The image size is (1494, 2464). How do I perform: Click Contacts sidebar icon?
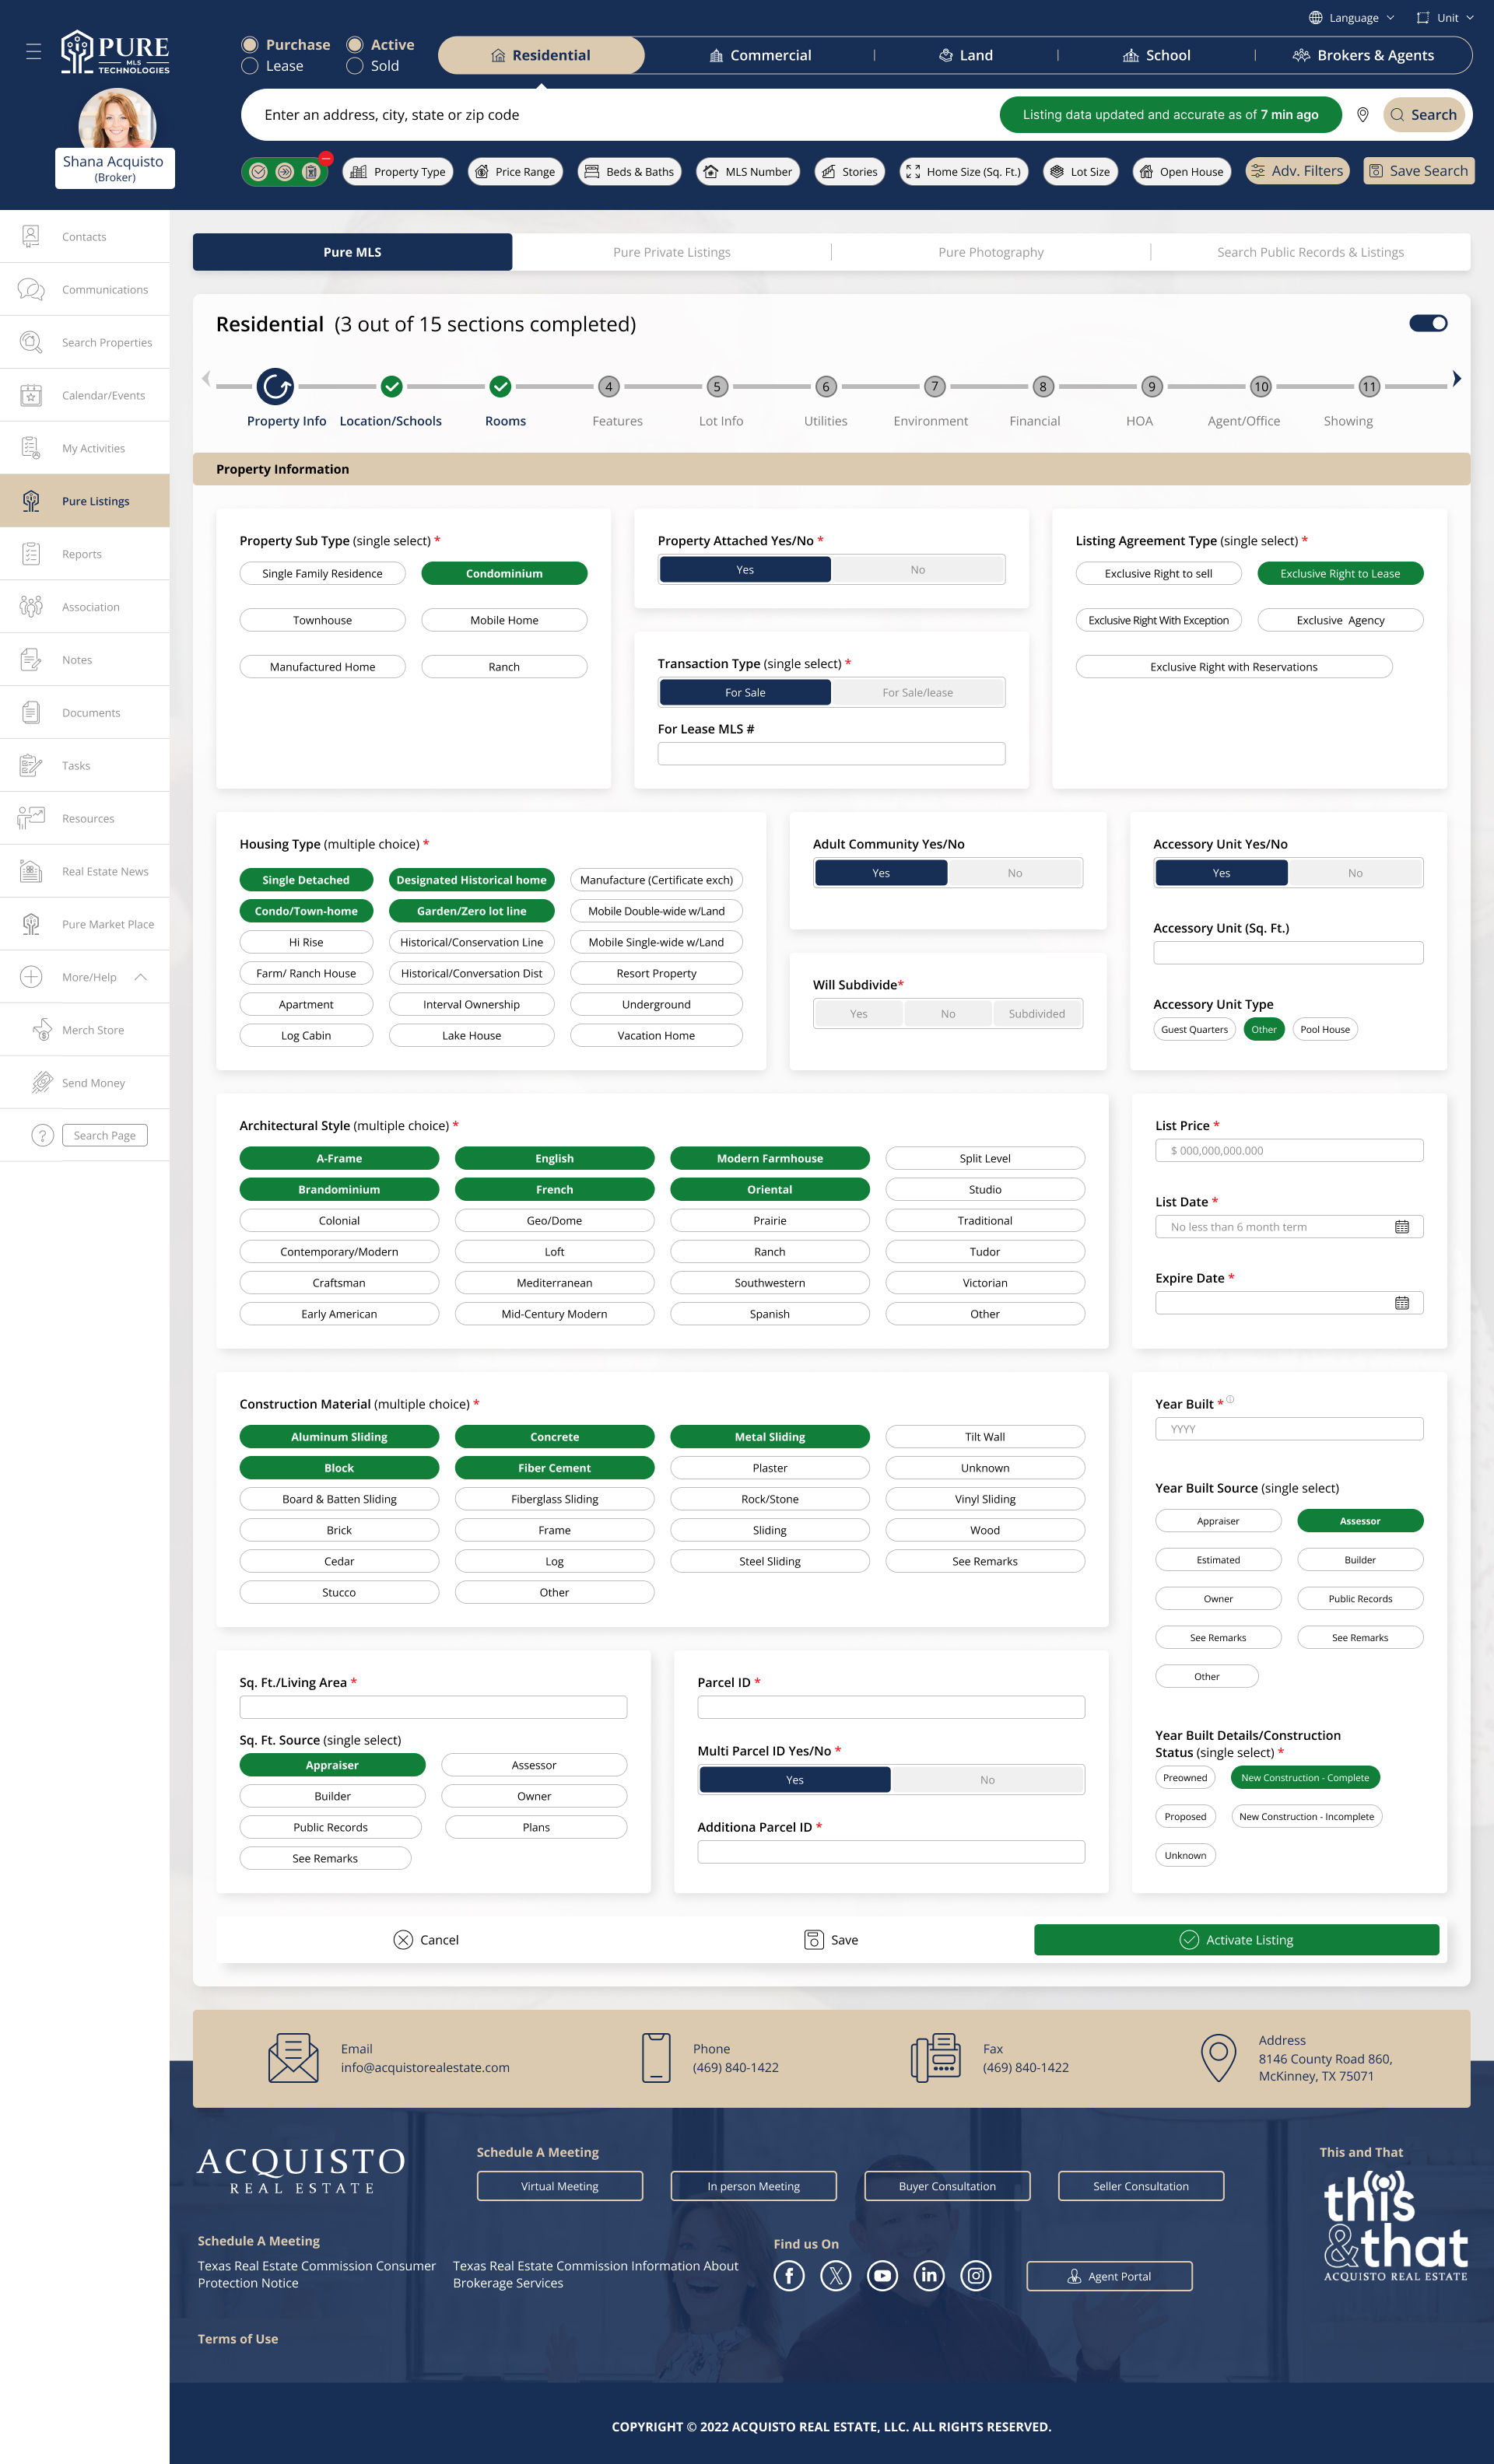click(x=31, y=237)
